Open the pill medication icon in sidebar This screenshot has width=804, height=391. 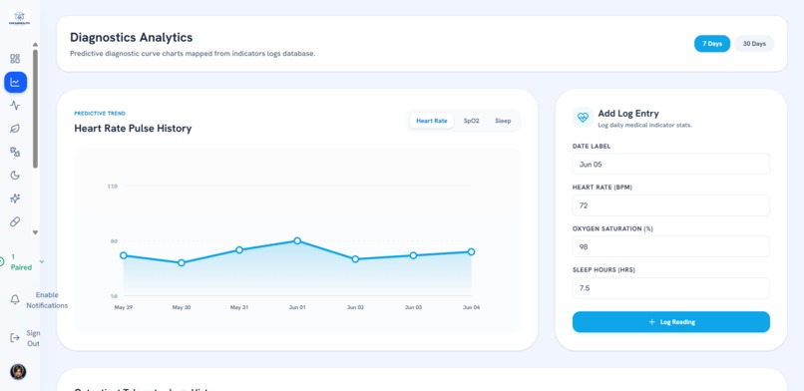pos(15,221)
